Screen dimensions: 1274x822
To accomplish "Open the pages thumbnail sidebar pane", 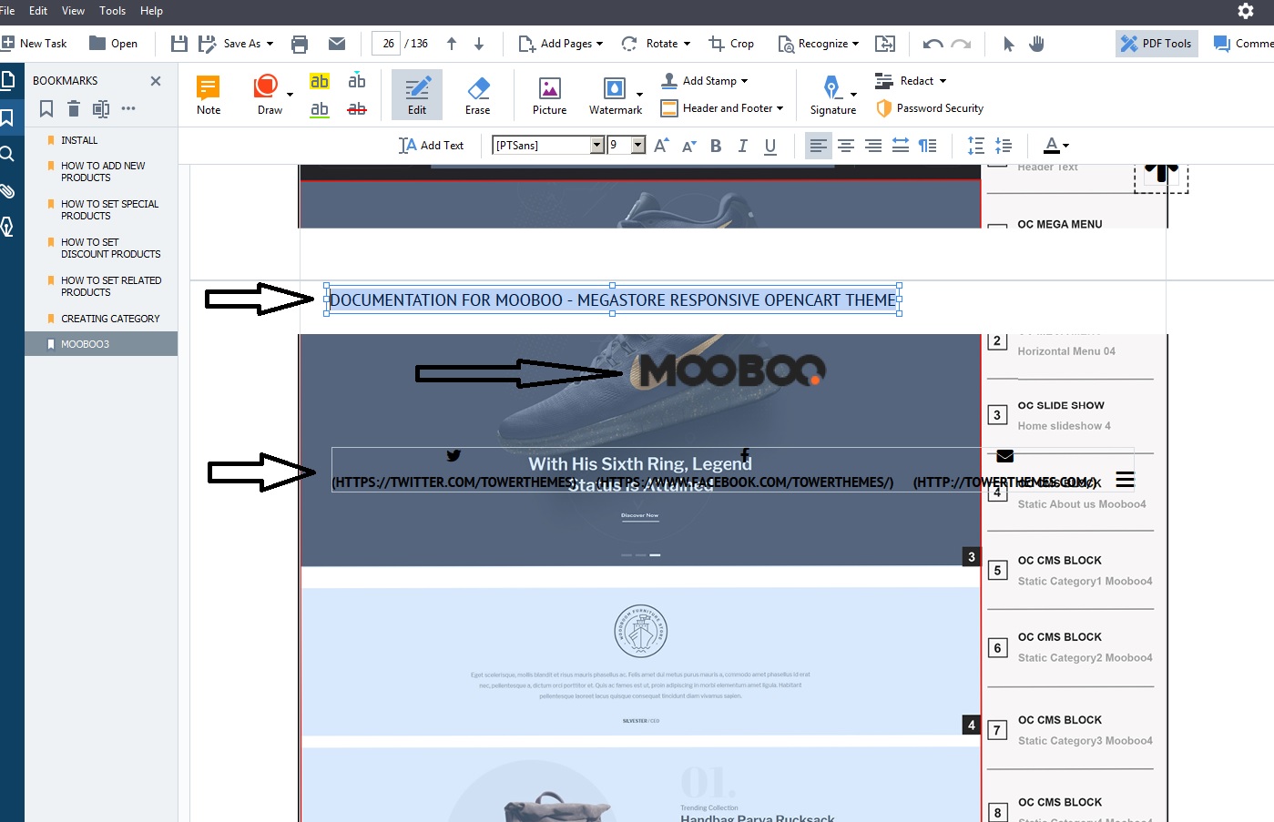I will click(x=7, y=80).
